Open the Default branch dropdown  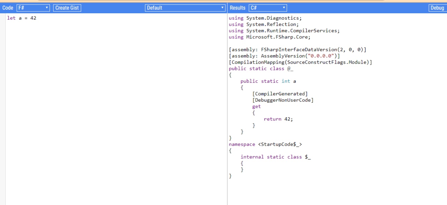tap(185, 8)
